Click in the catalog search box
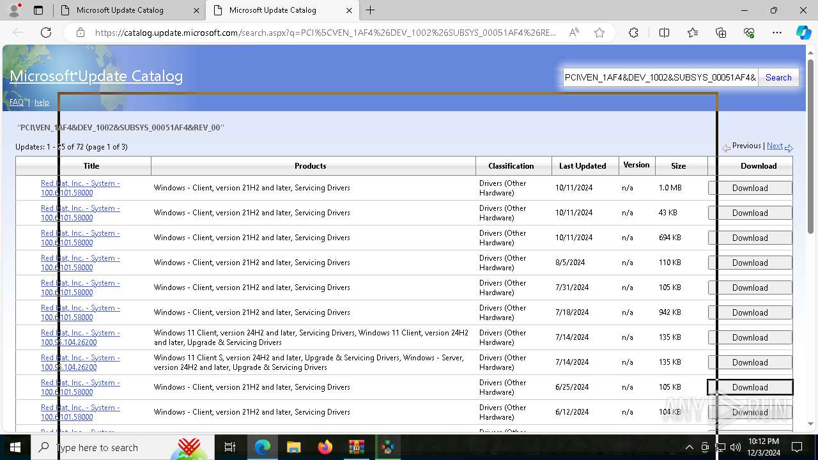The height and width of the screenshot is (460, 818). [x=660, y=77]
